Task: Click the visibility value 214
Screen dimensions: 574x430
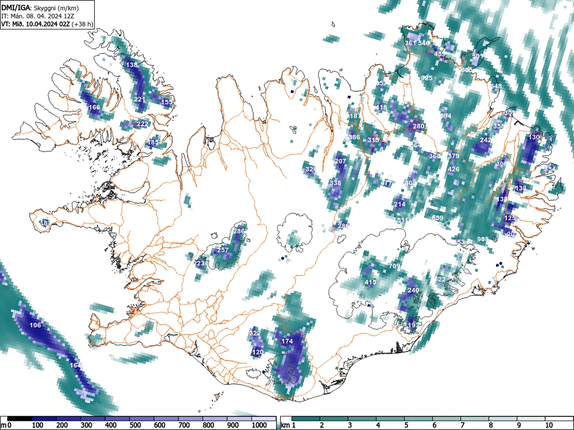Action: 400,204
